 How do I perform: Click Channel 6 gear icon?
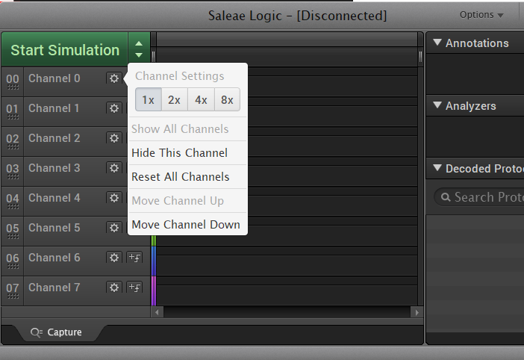[113, 258]
